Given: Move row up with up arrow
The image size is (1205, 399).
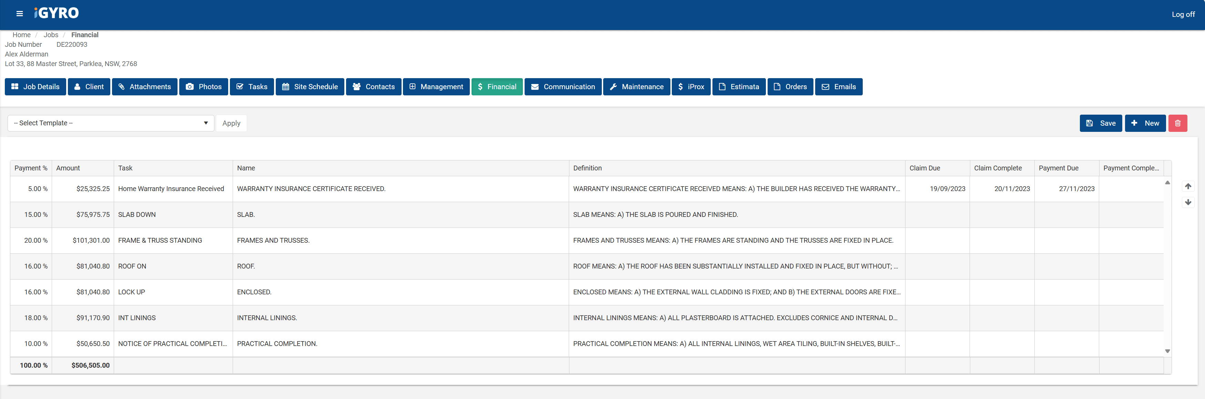Looking at the screenshot, I should coord(1188,187).
